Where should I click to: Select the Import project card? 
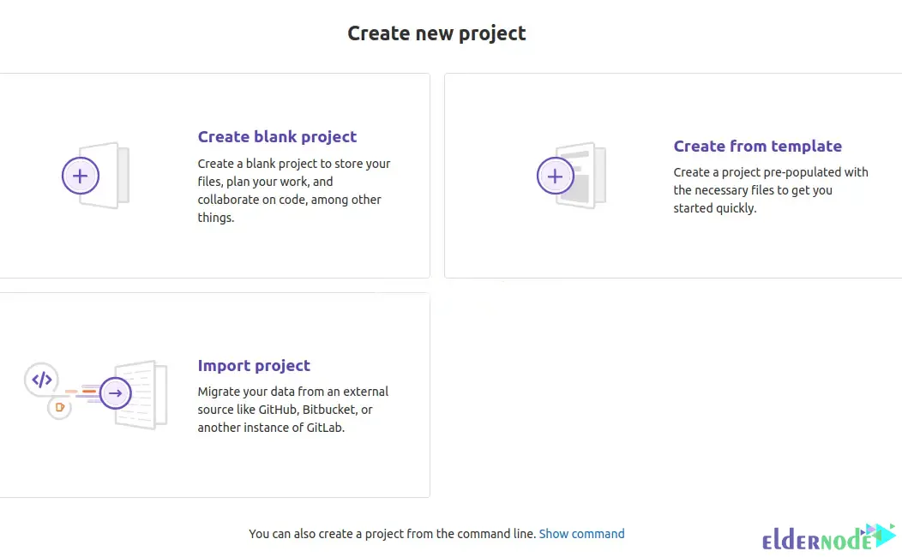(214, 395)
